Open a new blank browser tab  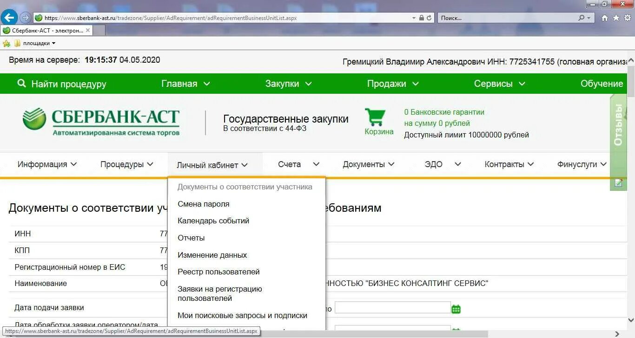click(99, 30)
